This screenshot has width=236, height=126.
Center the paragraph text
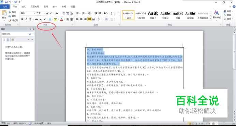[81, 19]
